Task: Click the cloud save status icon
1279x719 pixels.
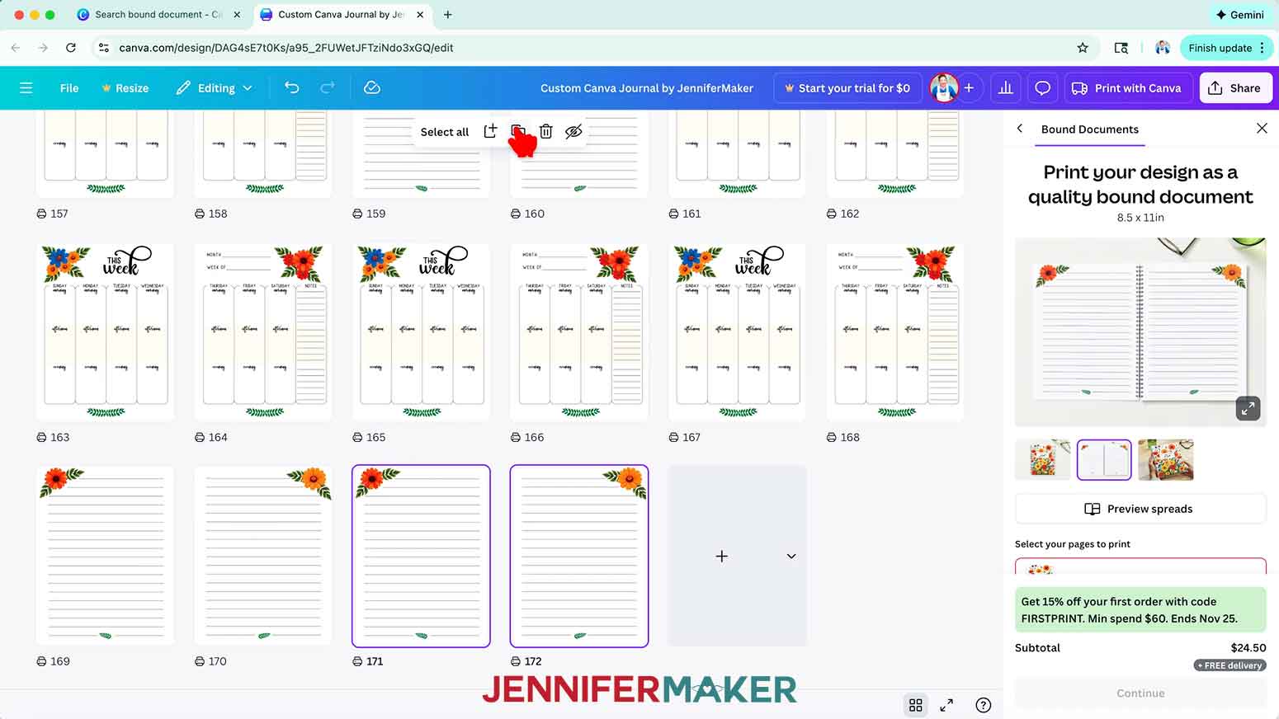Action: click(x=372, y=87)
